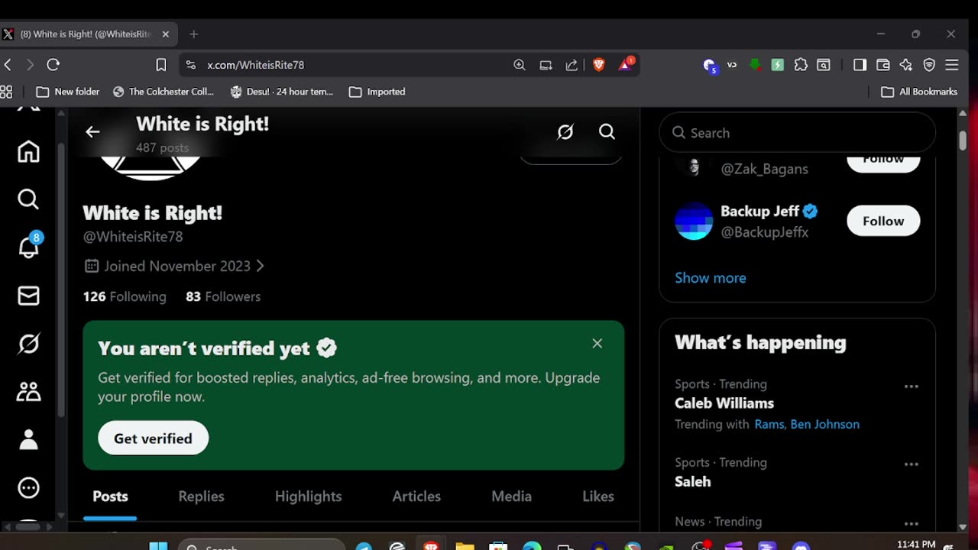Click Show more in who to follow
Viewport: 978px width, 550px height.
[x=711, y=278]
